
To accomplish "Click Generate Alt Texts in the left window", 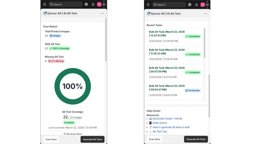I will click(x=92, y=140).
